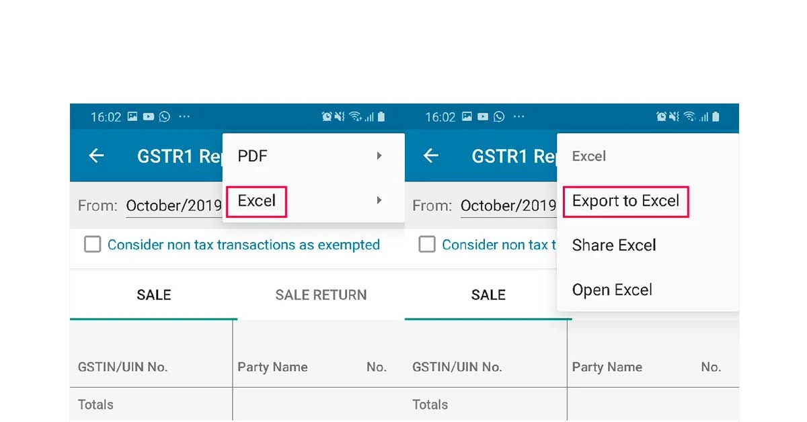Click Open Excel
Screen dimensions: 807x422
coord(612,289)
